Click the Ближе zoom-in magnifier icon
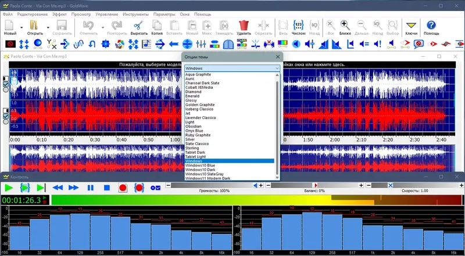Screen dimensions: 465x256 tap(345, 26)
